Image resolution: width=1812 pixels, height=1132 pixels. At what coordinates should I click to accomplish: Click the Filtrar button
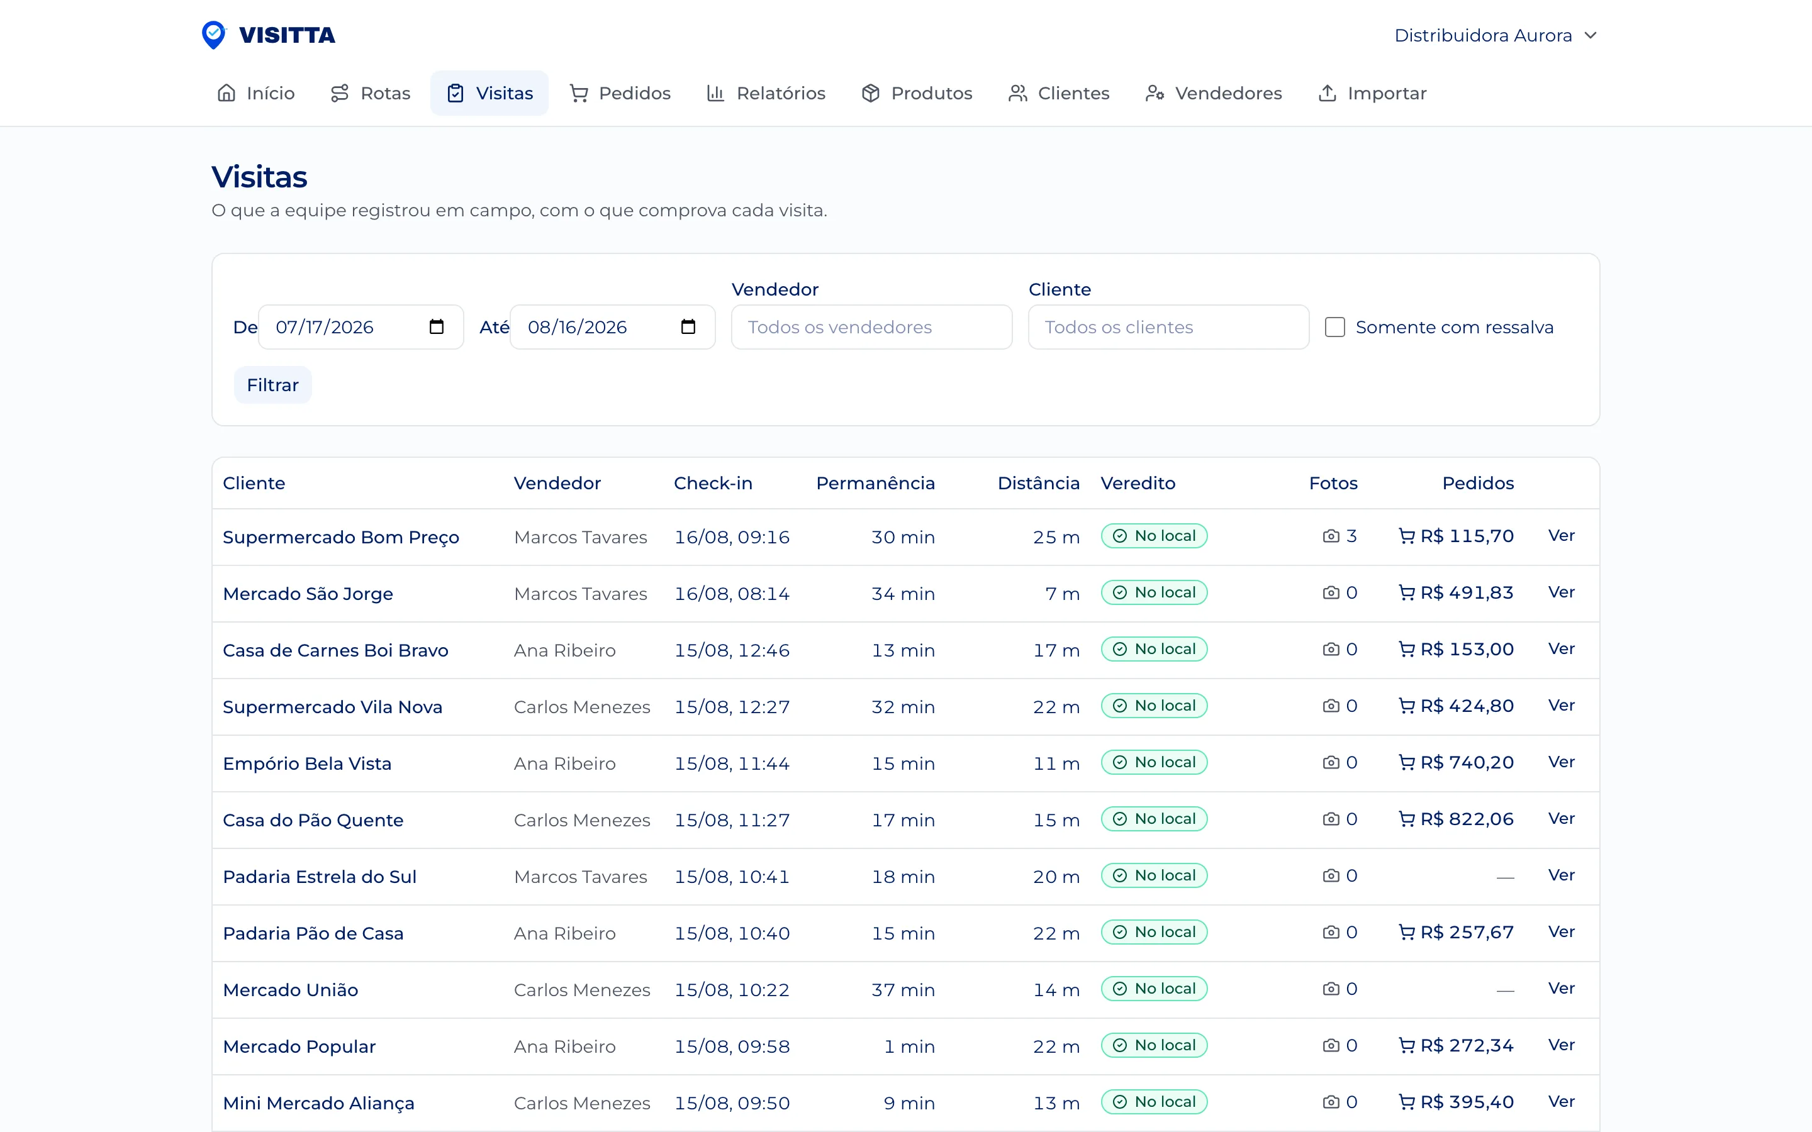pos(272,385)
